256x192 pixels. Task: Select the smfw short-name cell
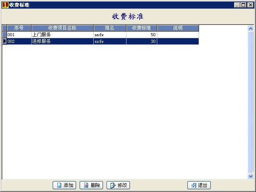[110, 35]
